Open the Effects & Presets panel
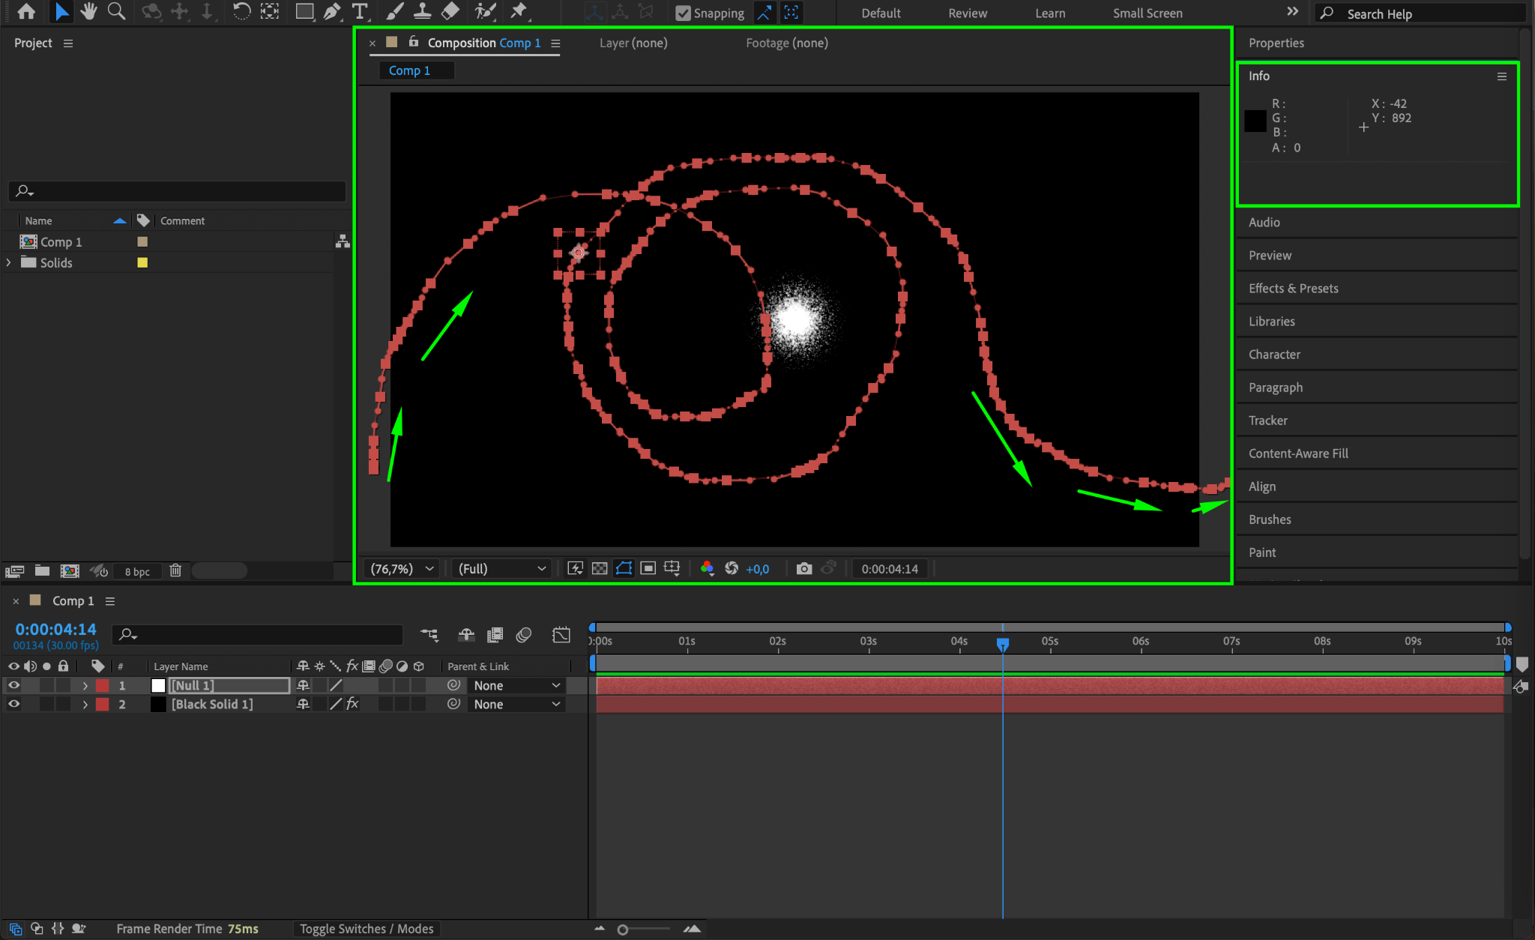Screen dimensions: 1535x940 [x=1293, y=289]
